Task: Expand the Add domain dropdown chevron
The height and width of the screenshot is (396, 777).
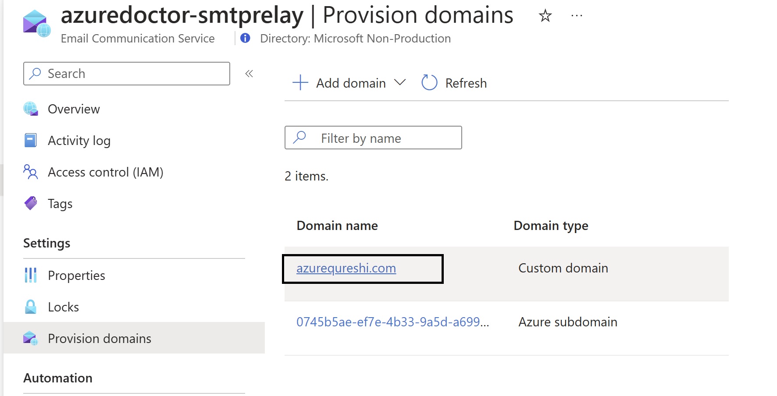Action: pyautogui.click(x=400, y=82)
